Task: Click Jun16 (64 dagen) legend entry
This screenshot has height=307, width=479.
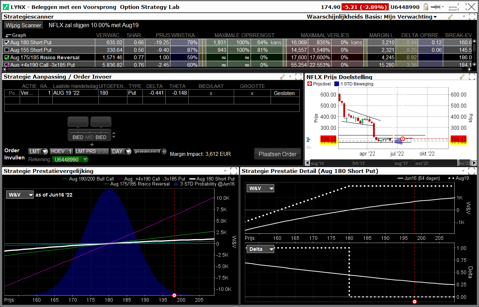Action: point(419,178)
